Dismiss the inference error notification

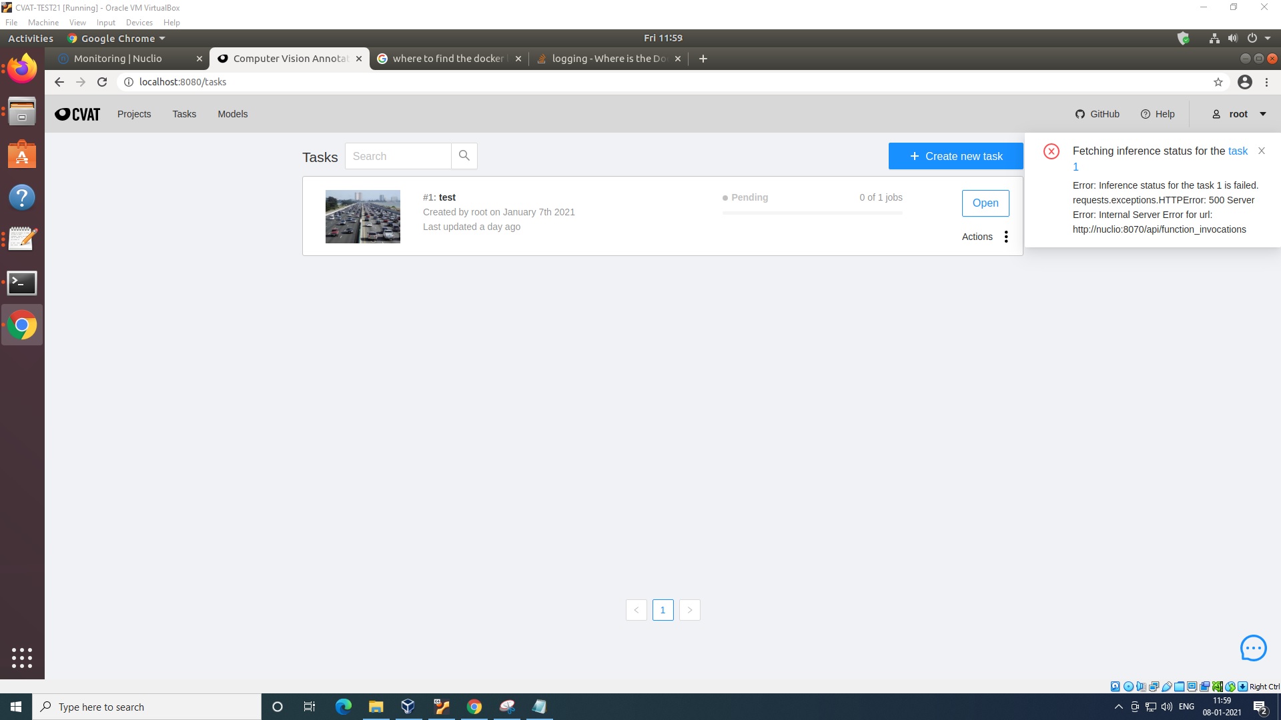click(x=1261, y=151)
